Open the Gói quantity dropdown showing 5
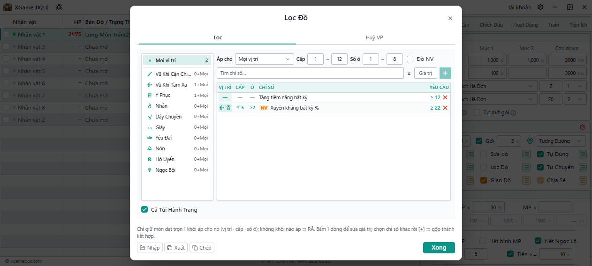The height and width of the screenshot is (266, 592). (x=509, y=141)
